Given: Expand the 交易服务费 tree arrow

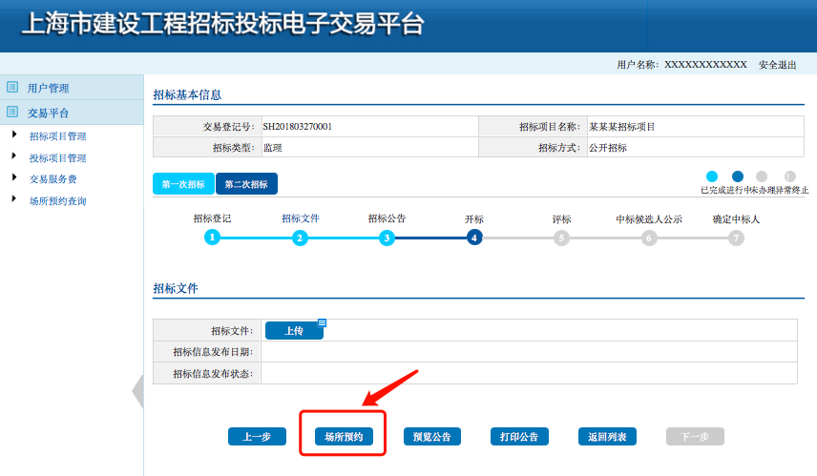Looking at the screenshot, I should click(x=14, y=177).
